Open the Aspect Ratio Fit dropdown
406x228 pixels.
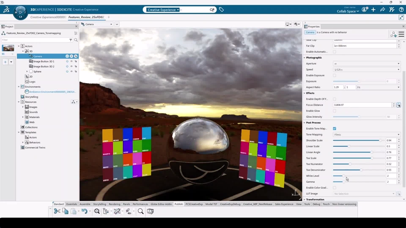click(x=378, y=87)
